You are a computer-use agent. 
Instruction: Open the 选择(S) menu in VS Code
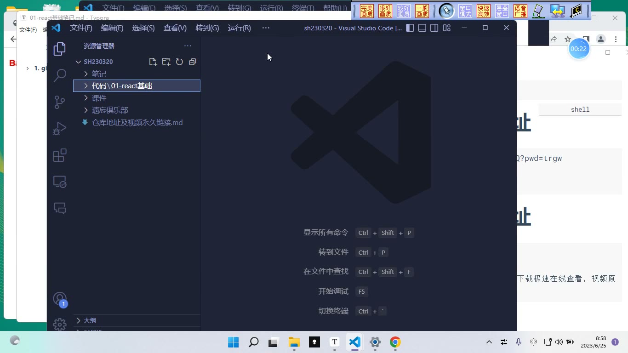[x=143, y=28]
